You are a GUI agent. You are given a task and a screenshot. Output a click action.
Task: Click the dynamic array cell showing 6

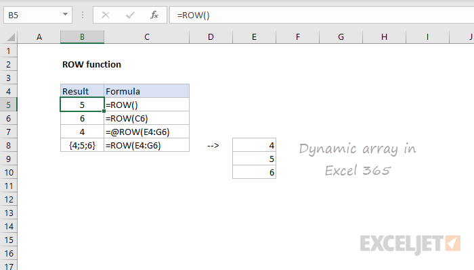pyautogui.click(x=254, y=172)
